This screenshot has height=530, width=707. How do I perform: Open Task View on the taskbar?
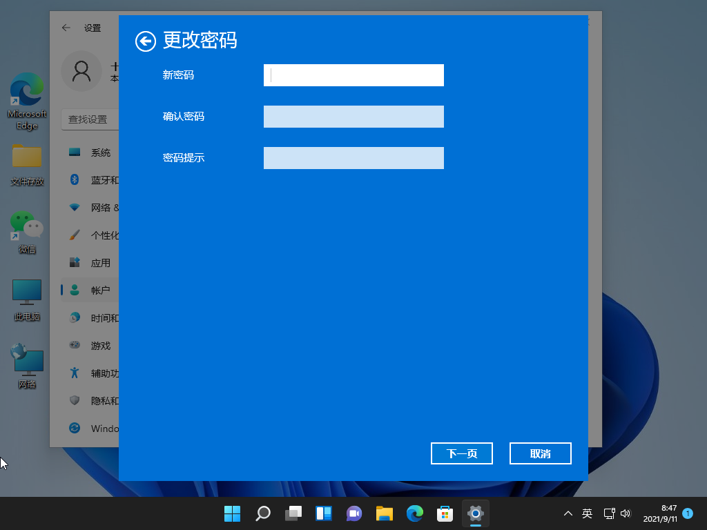click(x=293, y=513)
